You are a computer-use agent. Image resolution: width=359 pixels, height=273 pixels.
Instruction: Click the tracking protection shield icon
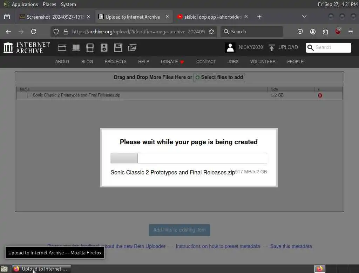pos(56,32)
